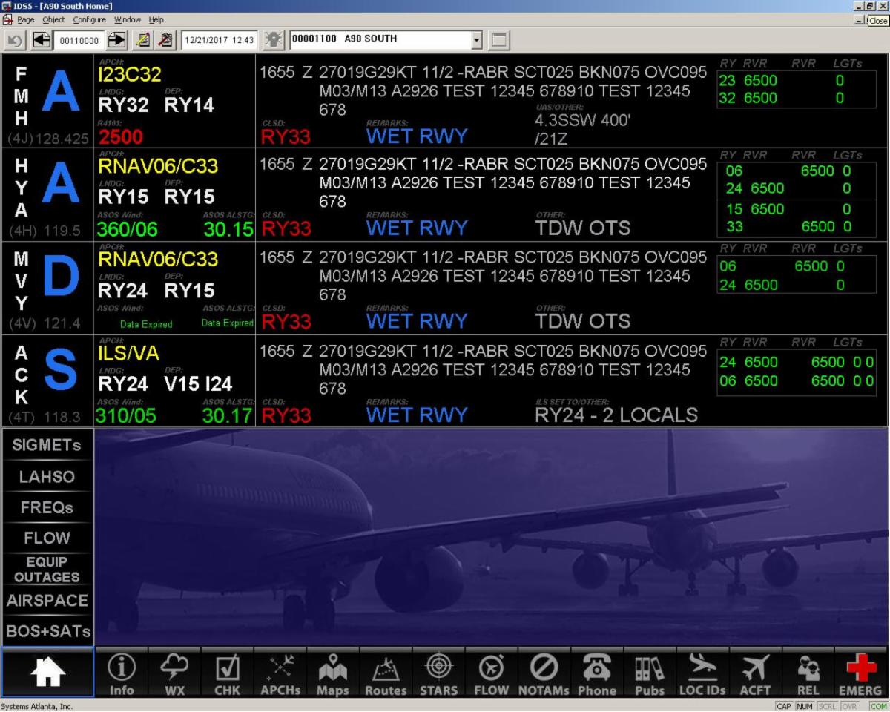Open the Object menu

pos(53,19)
